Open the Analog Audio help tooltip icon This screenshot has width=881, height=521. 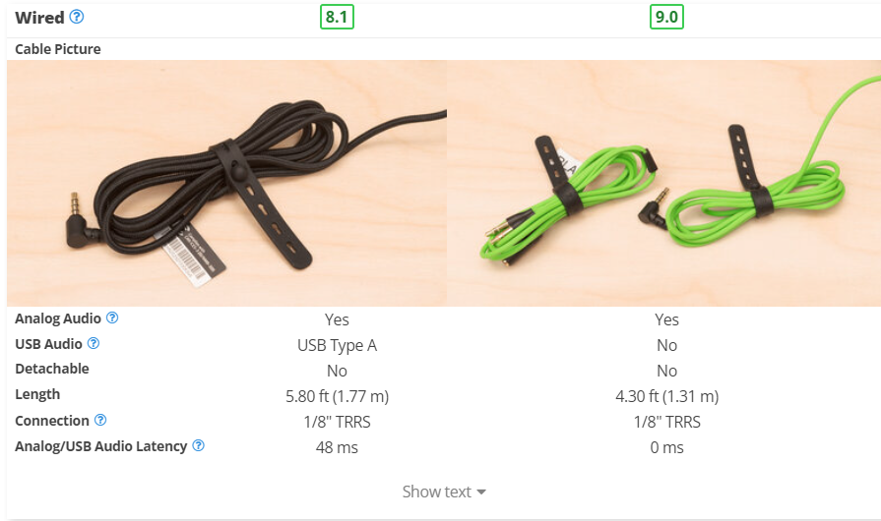coord(112,318)
